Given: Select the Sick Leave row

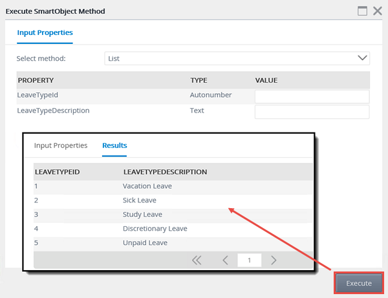Looking at the screenshot, I should [x=173, y=200].
